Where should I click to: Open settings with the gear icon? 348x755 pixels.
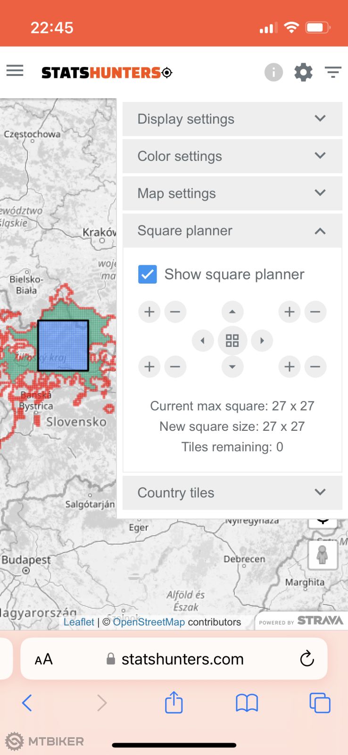pyautogui.click(x=303, y=72)
